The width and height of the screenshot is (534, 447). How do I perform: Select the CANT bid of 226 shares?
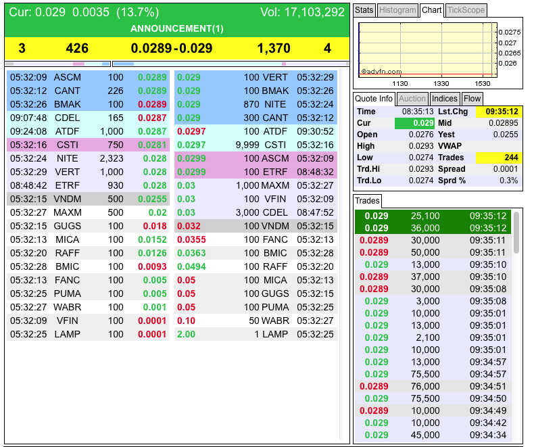point(88,91)
